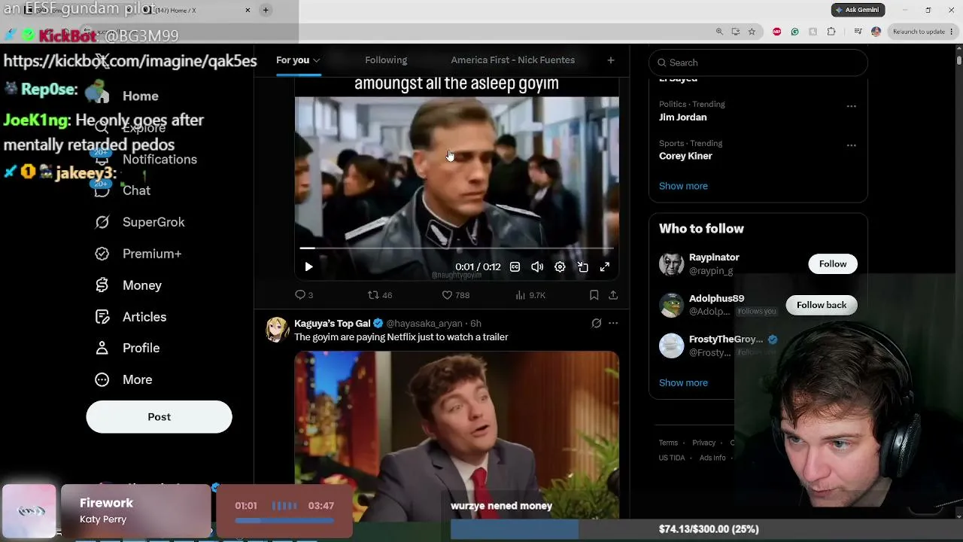Open the Ads info footer link
Image resolution: width=963 pixels, height=542 pixels.
(712, 458)
